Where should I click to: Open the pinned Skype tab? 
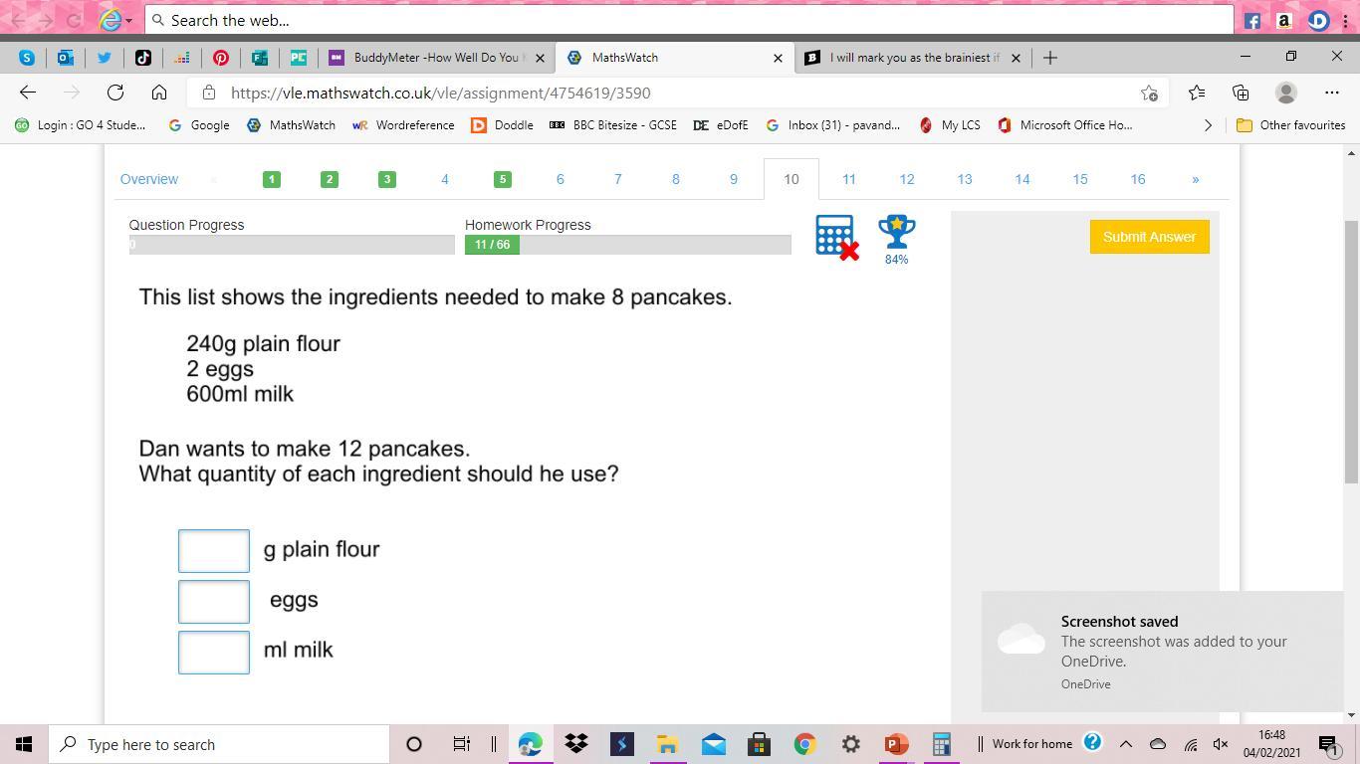pyautogui.click(x=27, y=58)
